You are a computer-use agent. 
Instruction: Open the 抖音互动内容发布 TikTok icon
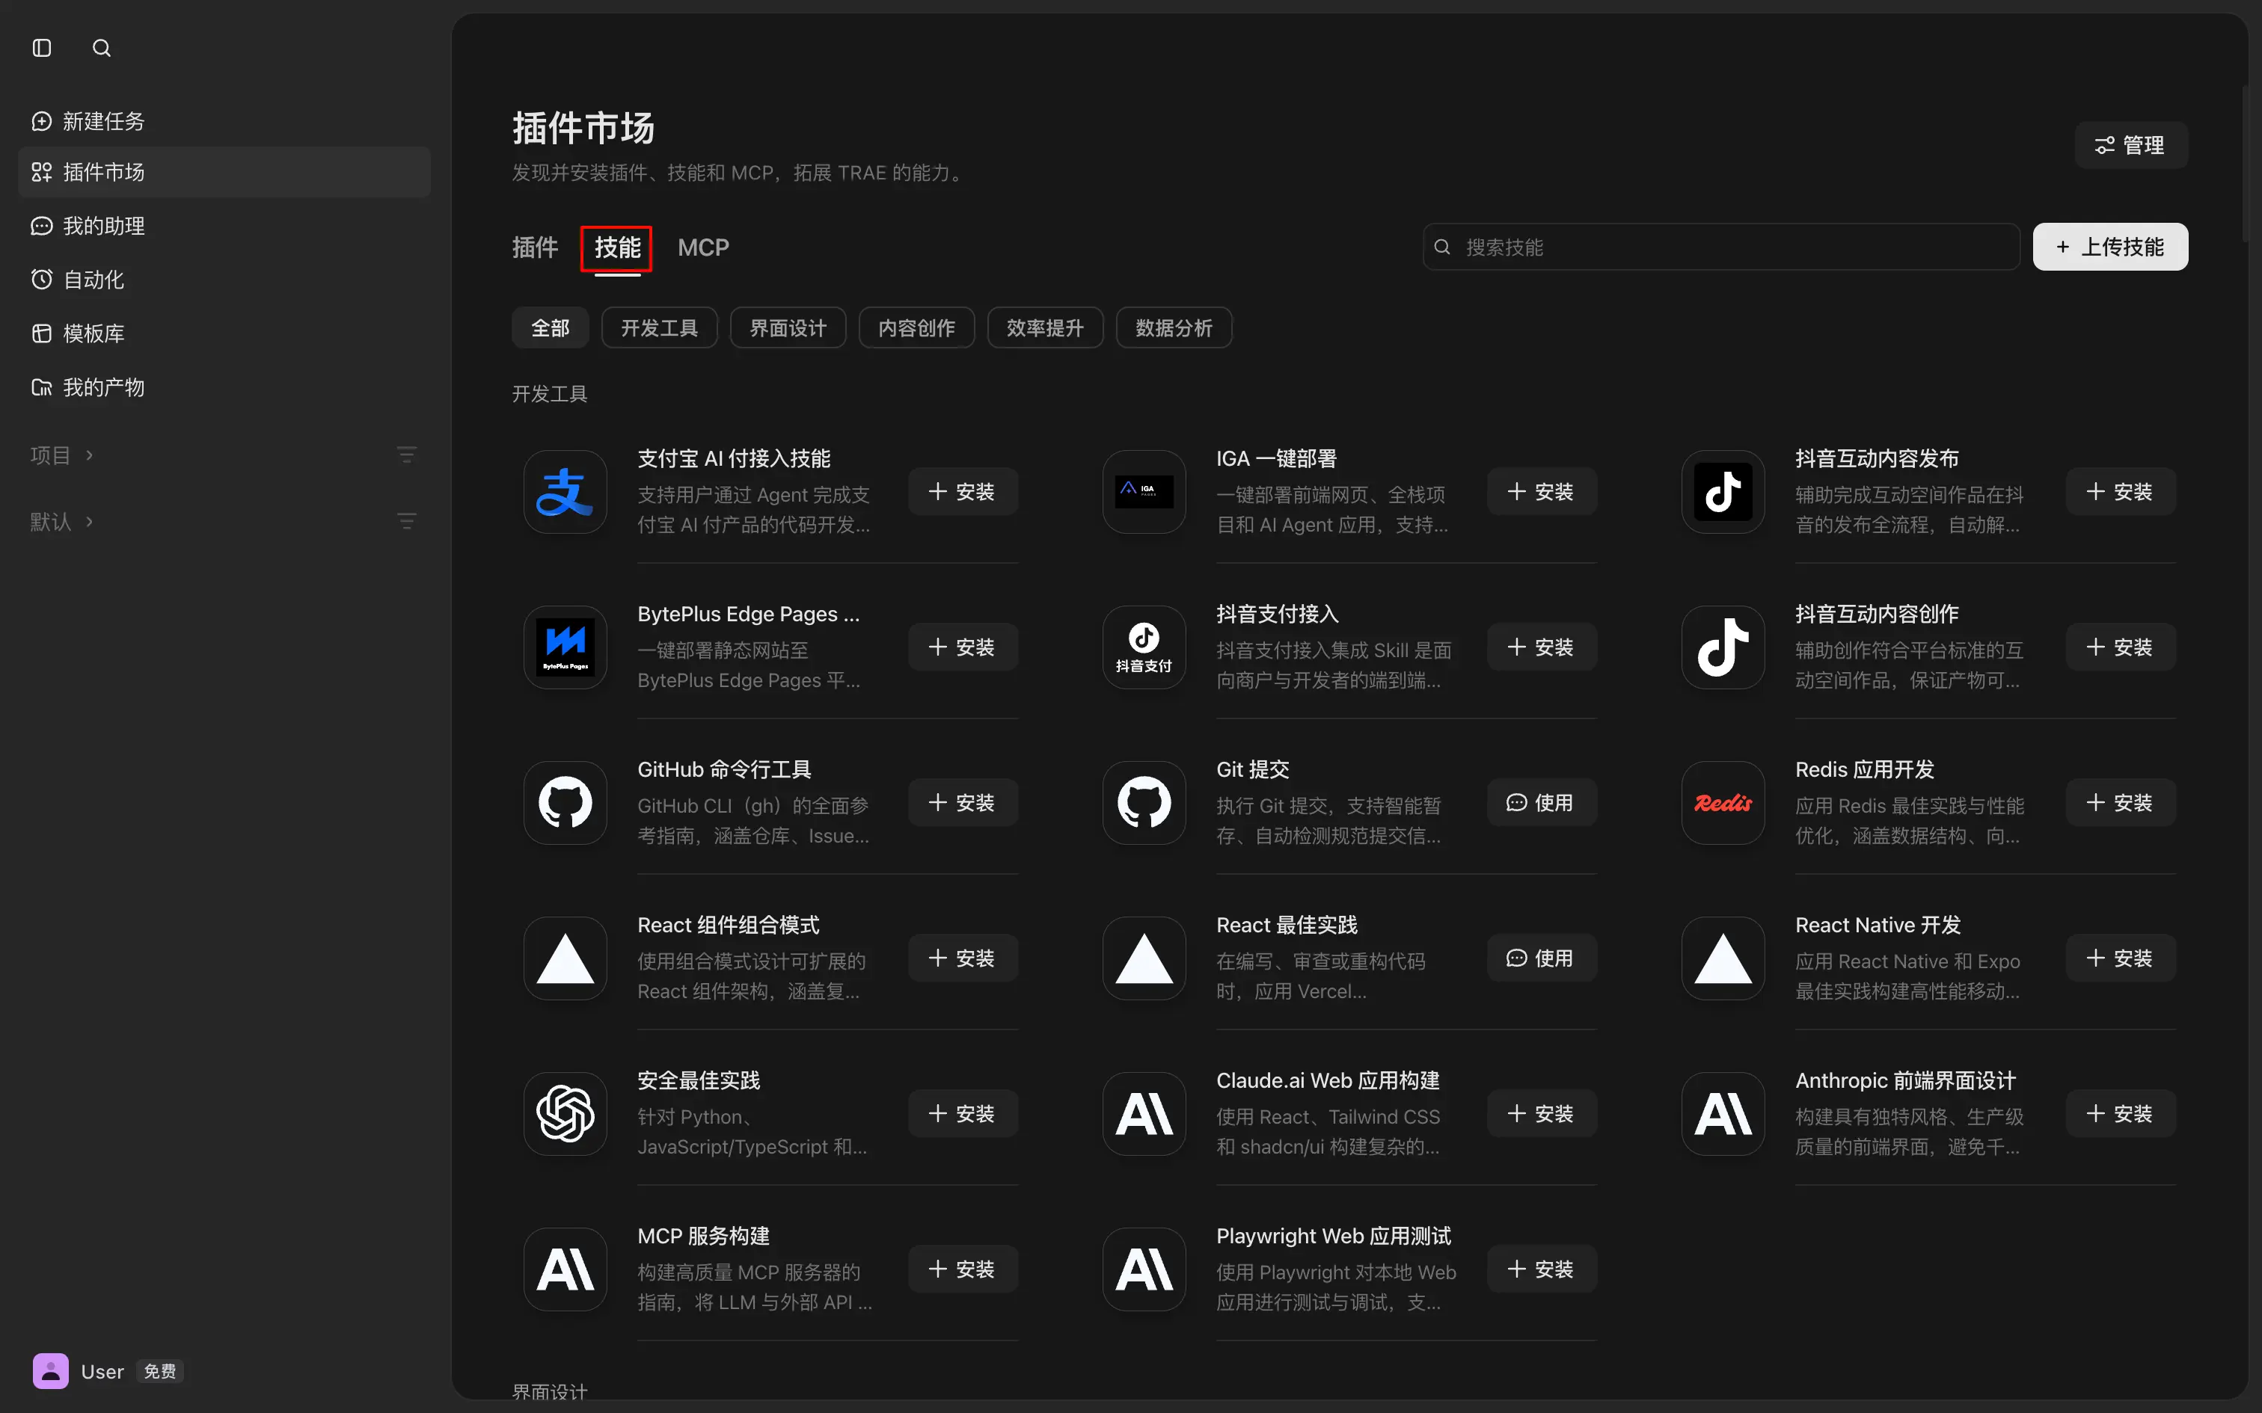1723,492
